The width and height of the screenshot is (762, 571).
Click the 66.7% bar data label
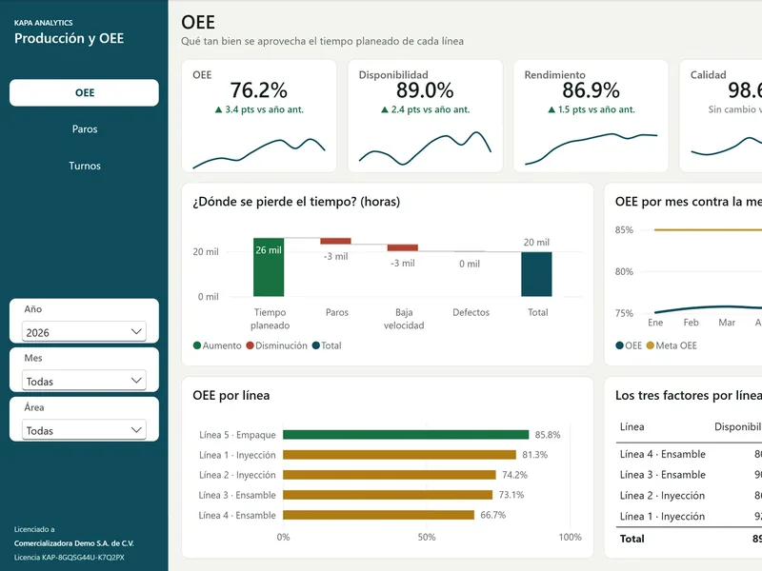492,515
